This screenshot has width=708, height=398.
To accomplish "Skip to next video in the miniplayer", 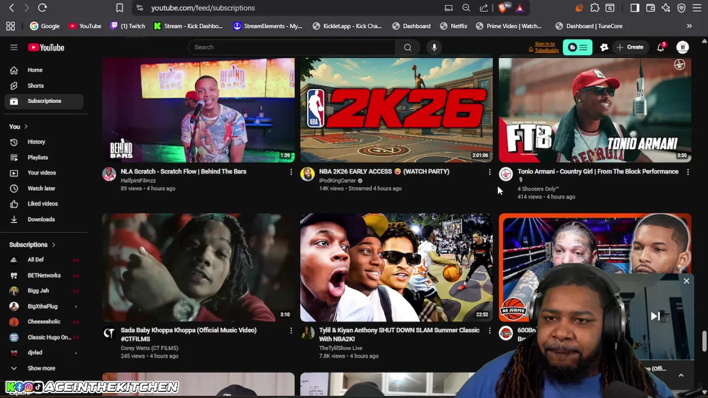I will [655, 316].
